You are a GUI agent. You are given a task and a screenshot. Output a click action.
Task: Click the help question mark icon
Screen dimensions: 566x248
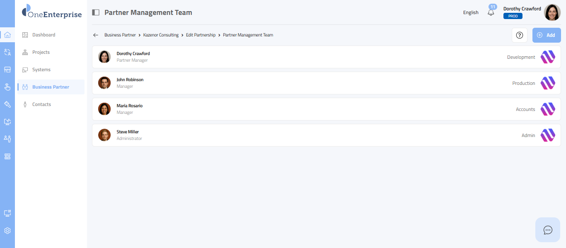pyautogui.click(x=520, y=35)
